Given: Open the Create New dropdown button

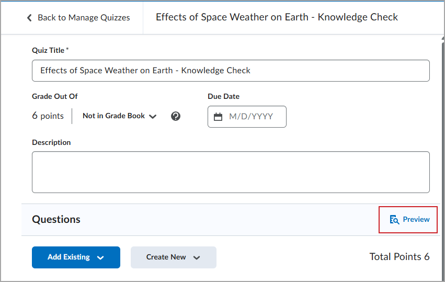Looking at the screenshot, I should coord(174,257).
